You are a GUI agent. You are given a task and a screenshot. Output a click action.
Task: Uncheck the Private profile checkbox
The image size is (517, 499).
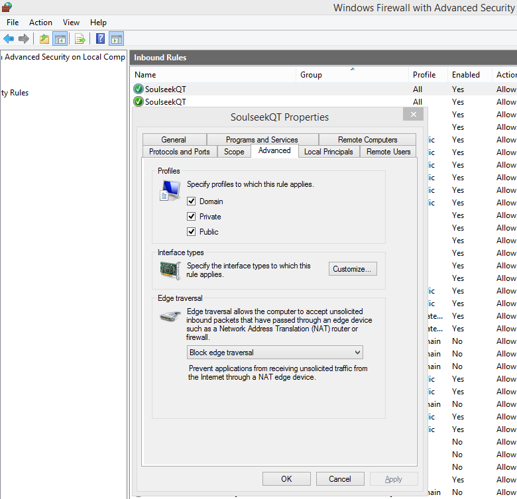pyautogui.click(x=192, y=216)
